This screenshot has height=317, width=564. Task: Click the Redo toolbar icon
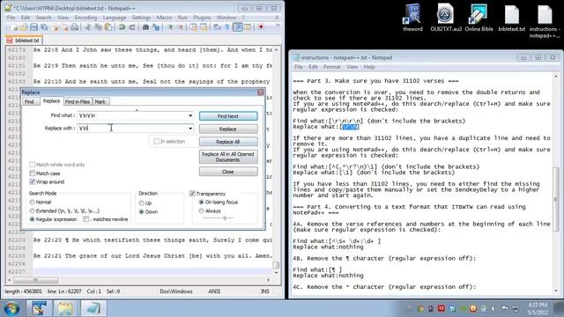click(x=132, y=27)
